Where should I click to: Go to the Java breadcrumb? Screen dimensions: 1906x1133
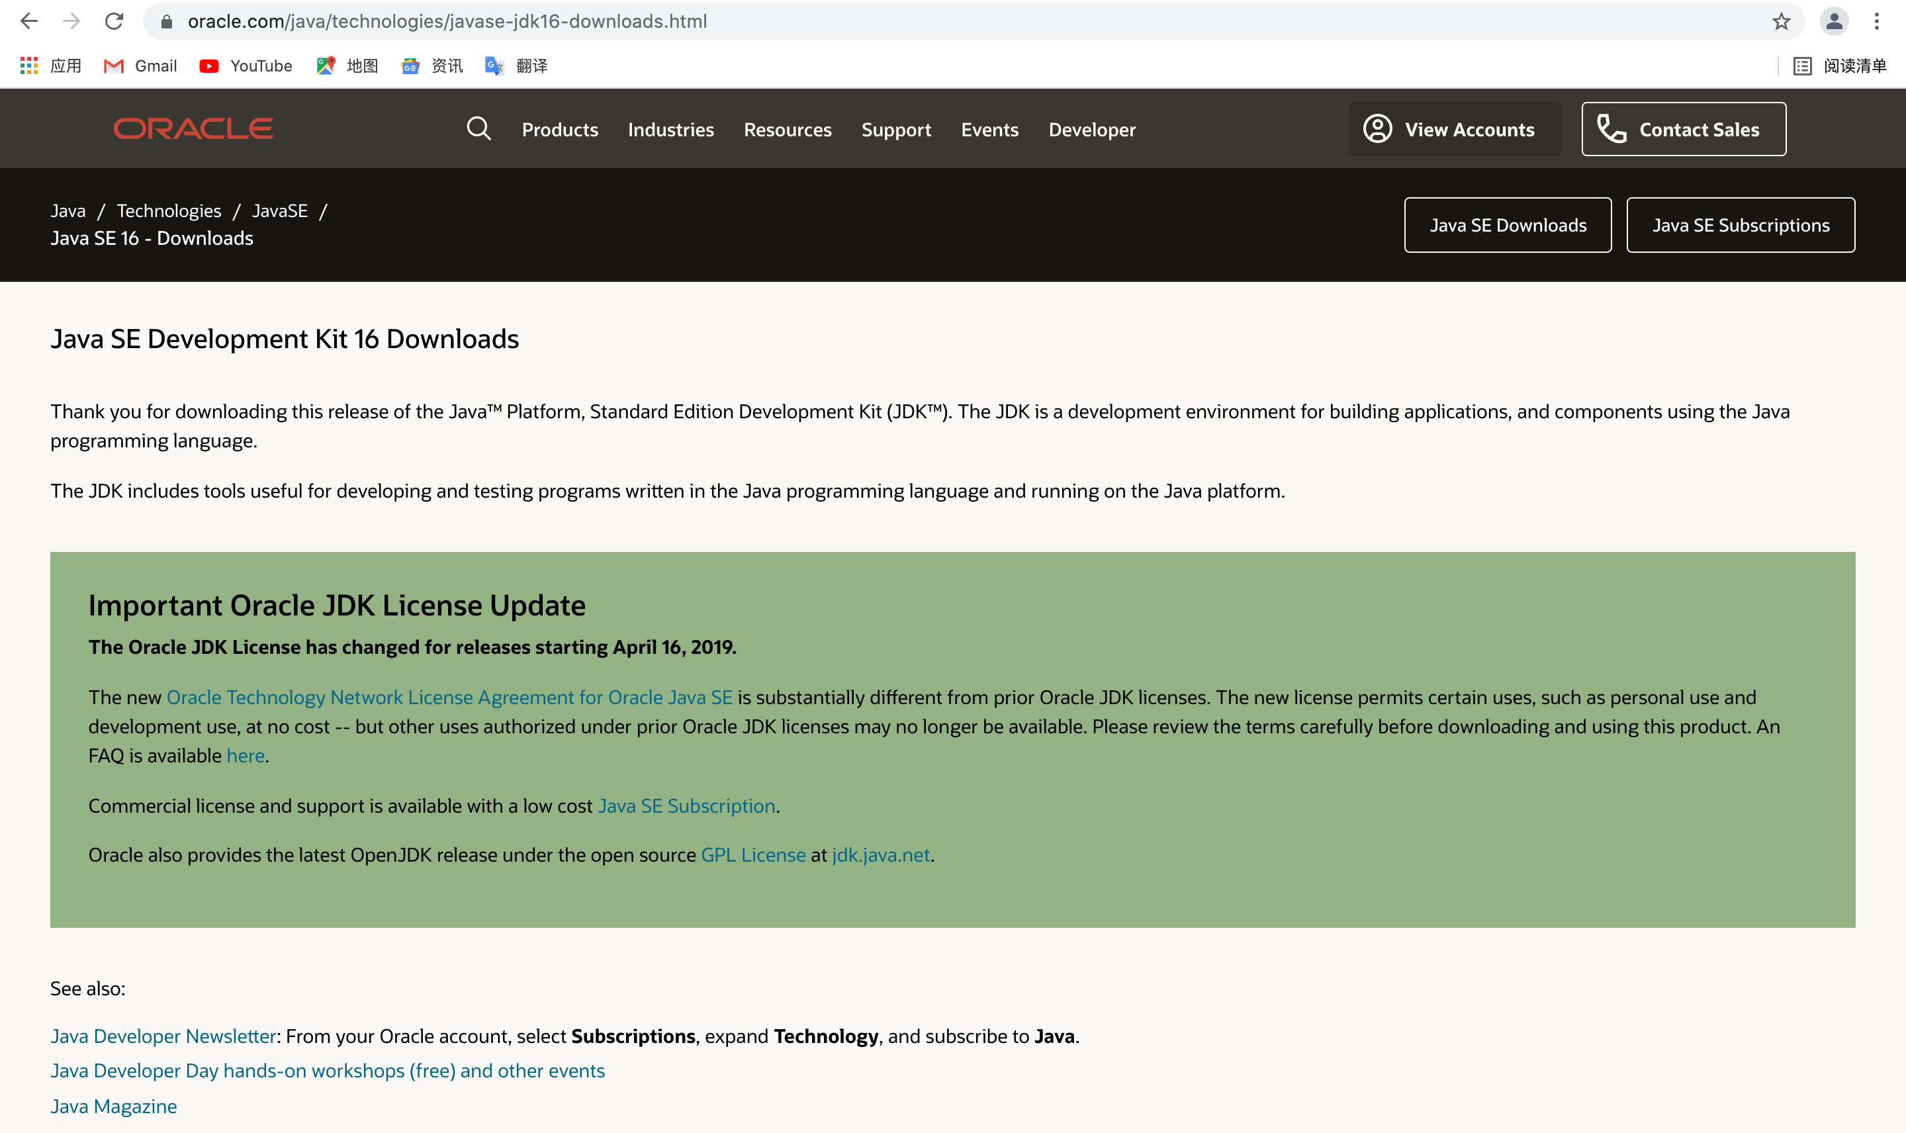[68, 210]
